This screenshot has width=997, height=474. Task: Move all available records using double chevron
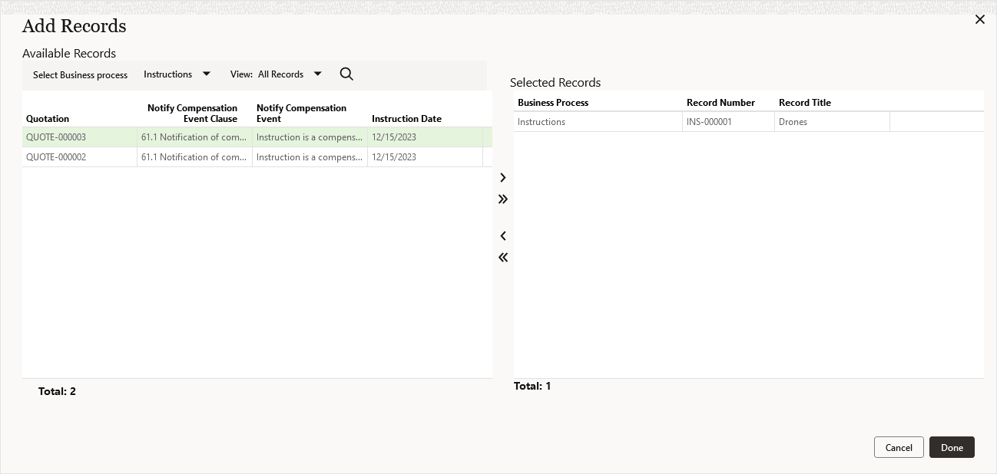[503, 199]
